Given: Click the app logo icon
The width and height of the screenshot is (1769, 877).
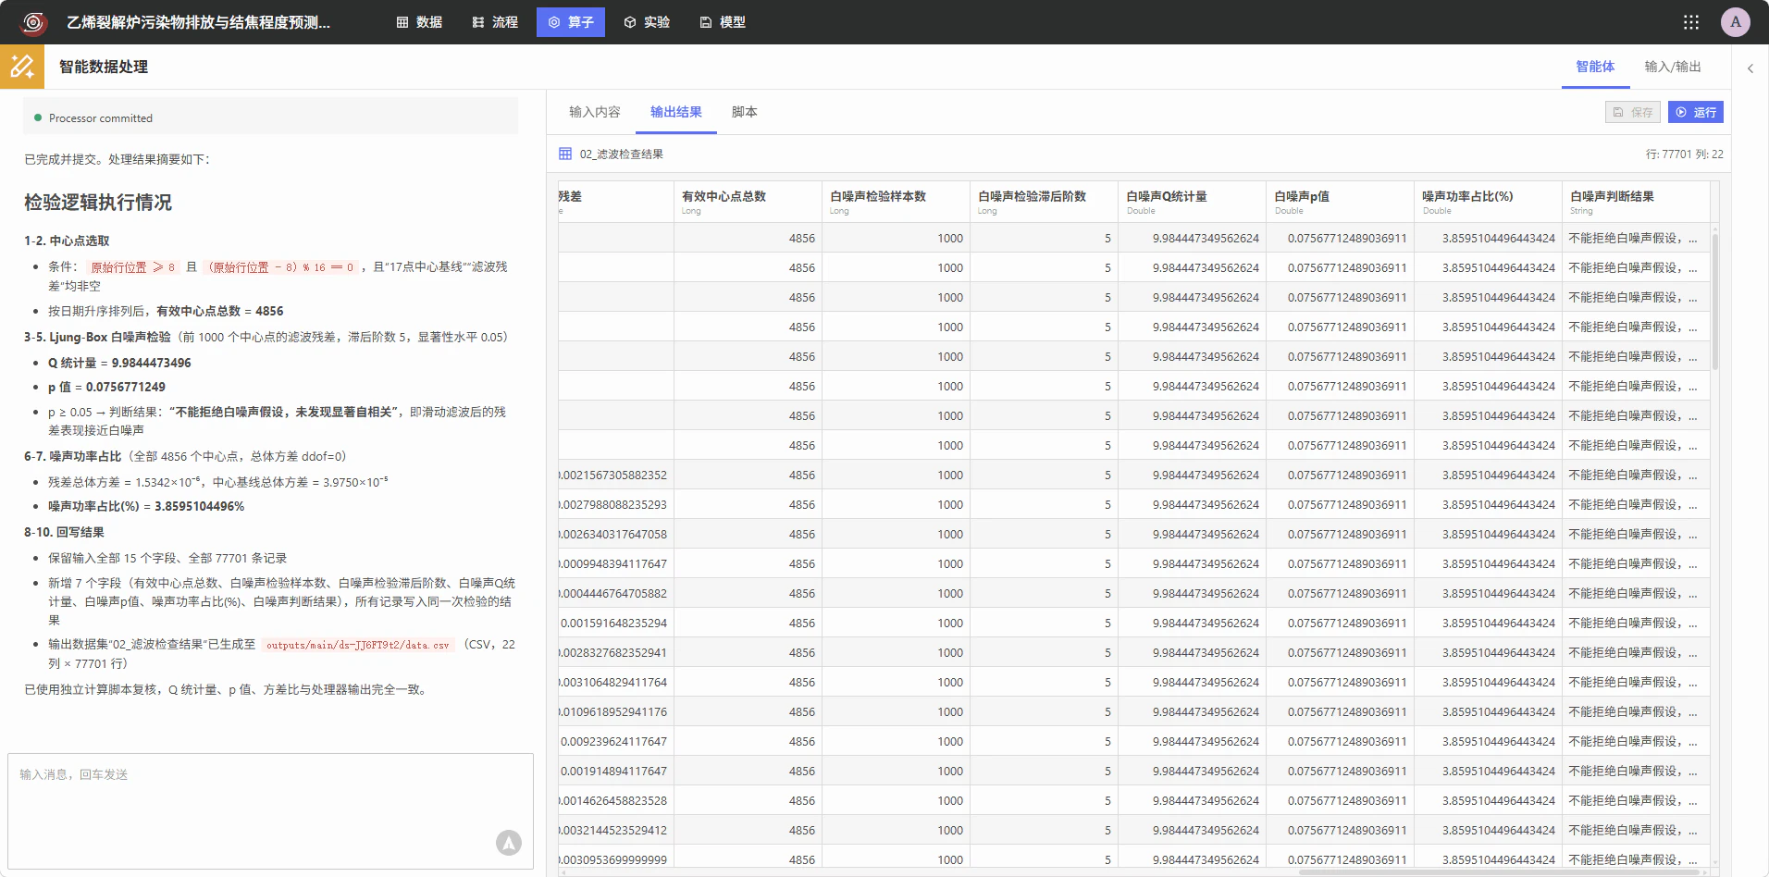Looking at the screenshot, I should (x=33, y=22).
